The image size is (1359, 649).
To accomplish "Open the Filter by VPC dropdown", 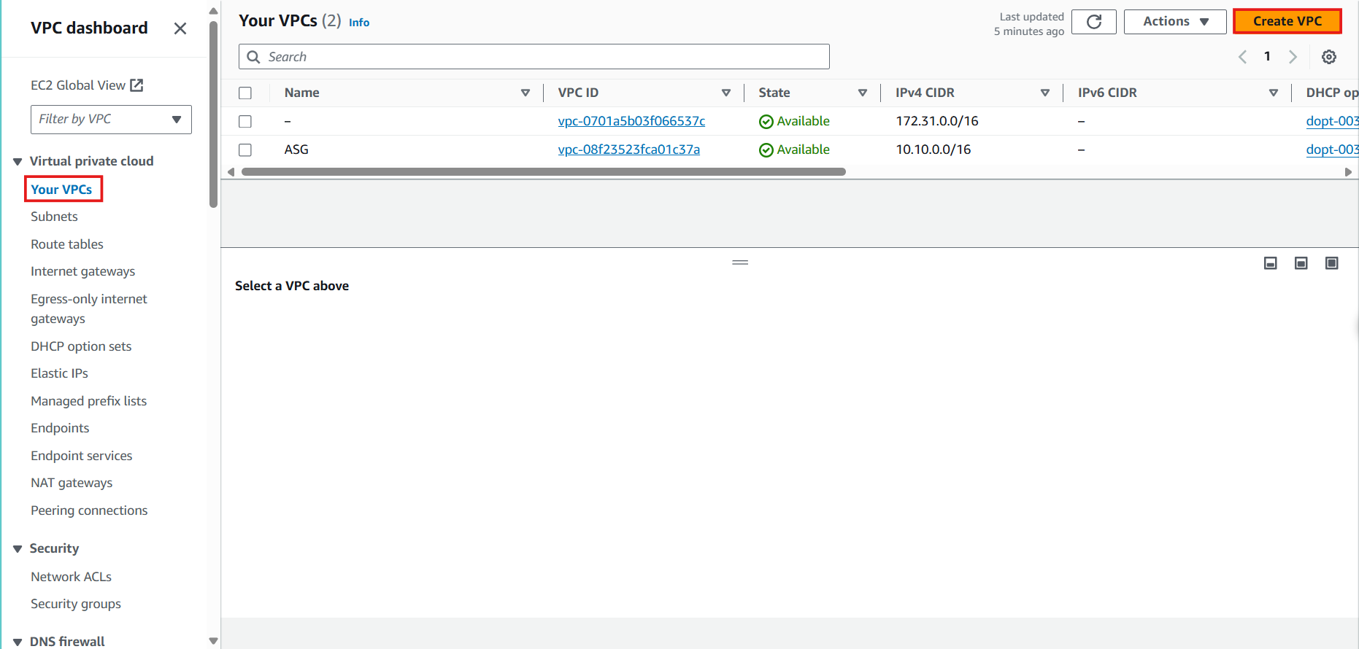I will point(111,120).
